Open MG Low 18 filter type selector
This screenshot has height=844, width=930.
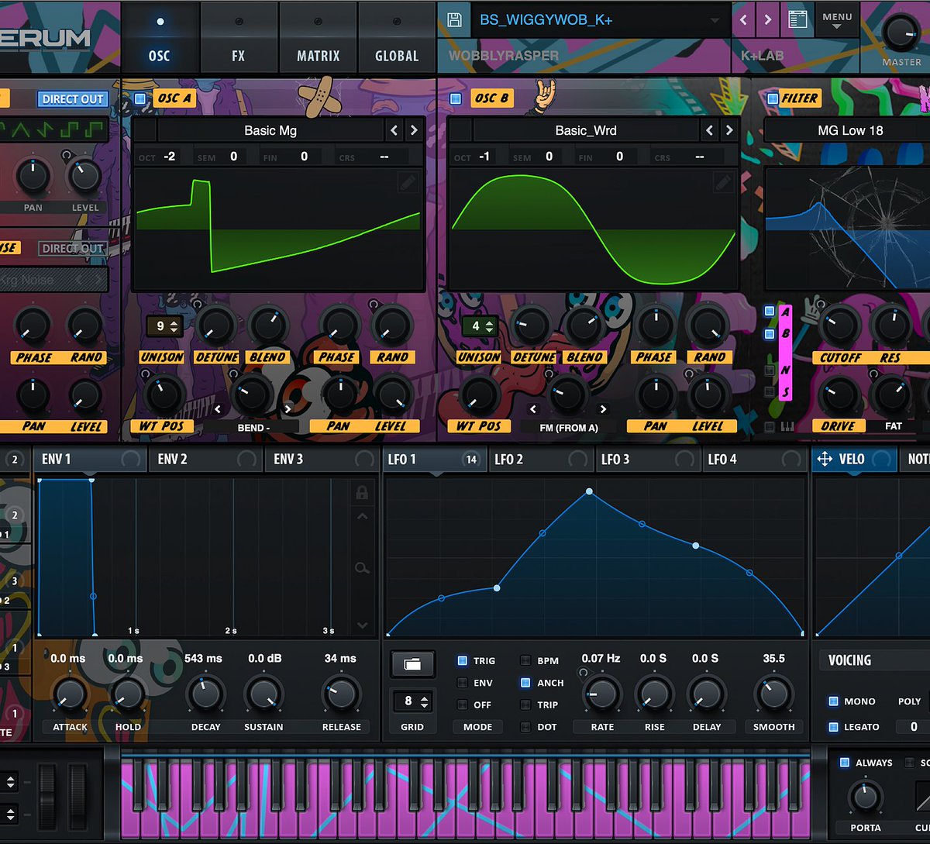(850, 130)
